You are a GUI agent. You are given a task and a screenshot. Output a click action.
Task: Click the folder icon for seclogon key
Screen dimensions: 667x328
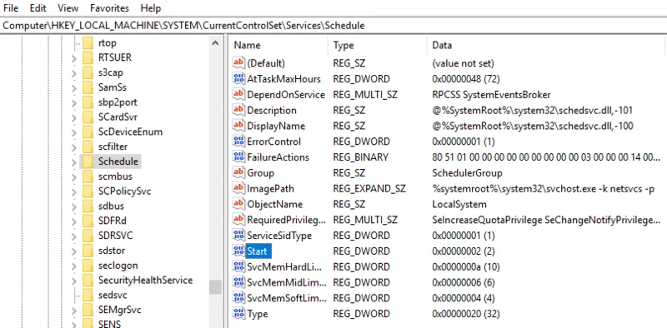pyautogui.click(x=88, y=265)
